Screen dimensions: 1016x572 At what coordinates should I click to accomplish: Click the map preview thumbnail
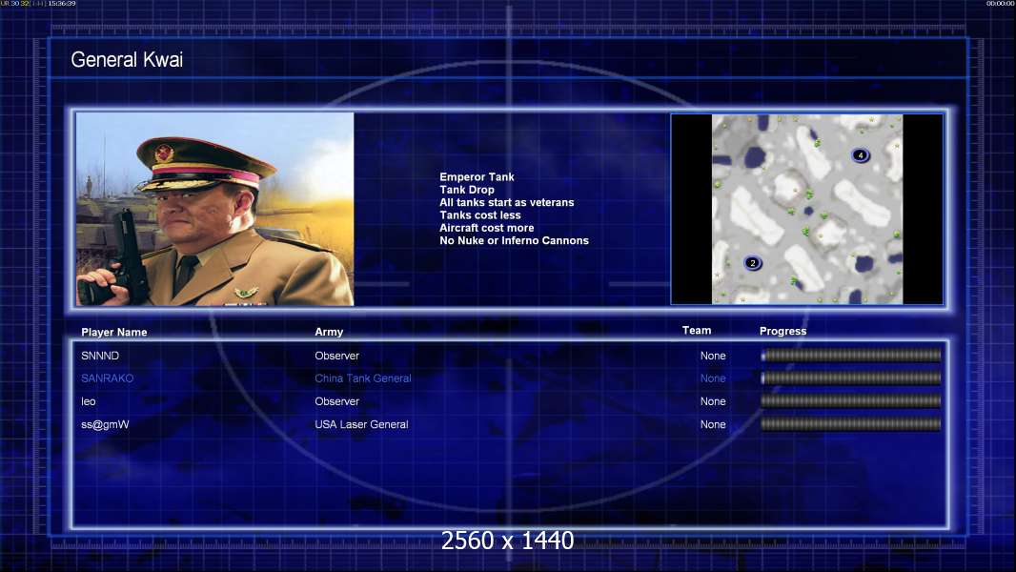click(x=806, y=209)
